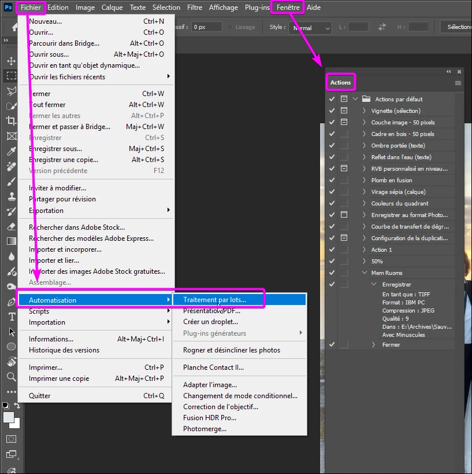Change screen mode icon in toolbar
Image resolution: width=472 pixels, height=474 pixels.
pos(11,454)
